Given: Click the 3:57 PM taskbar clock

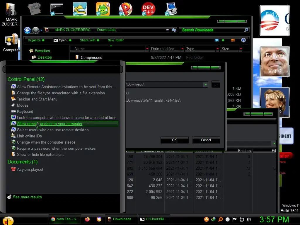Looking at the screenshot, I should tap(274, 219).
